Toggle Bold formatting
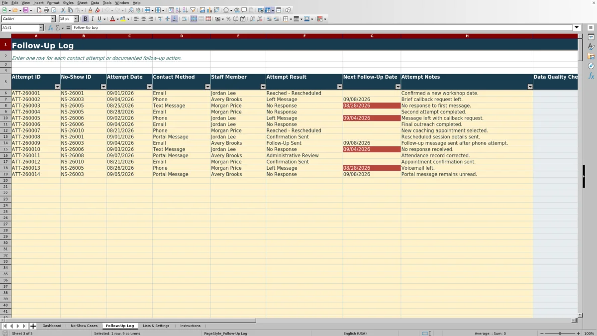This screenshot has width=597, height=336. 85,19
